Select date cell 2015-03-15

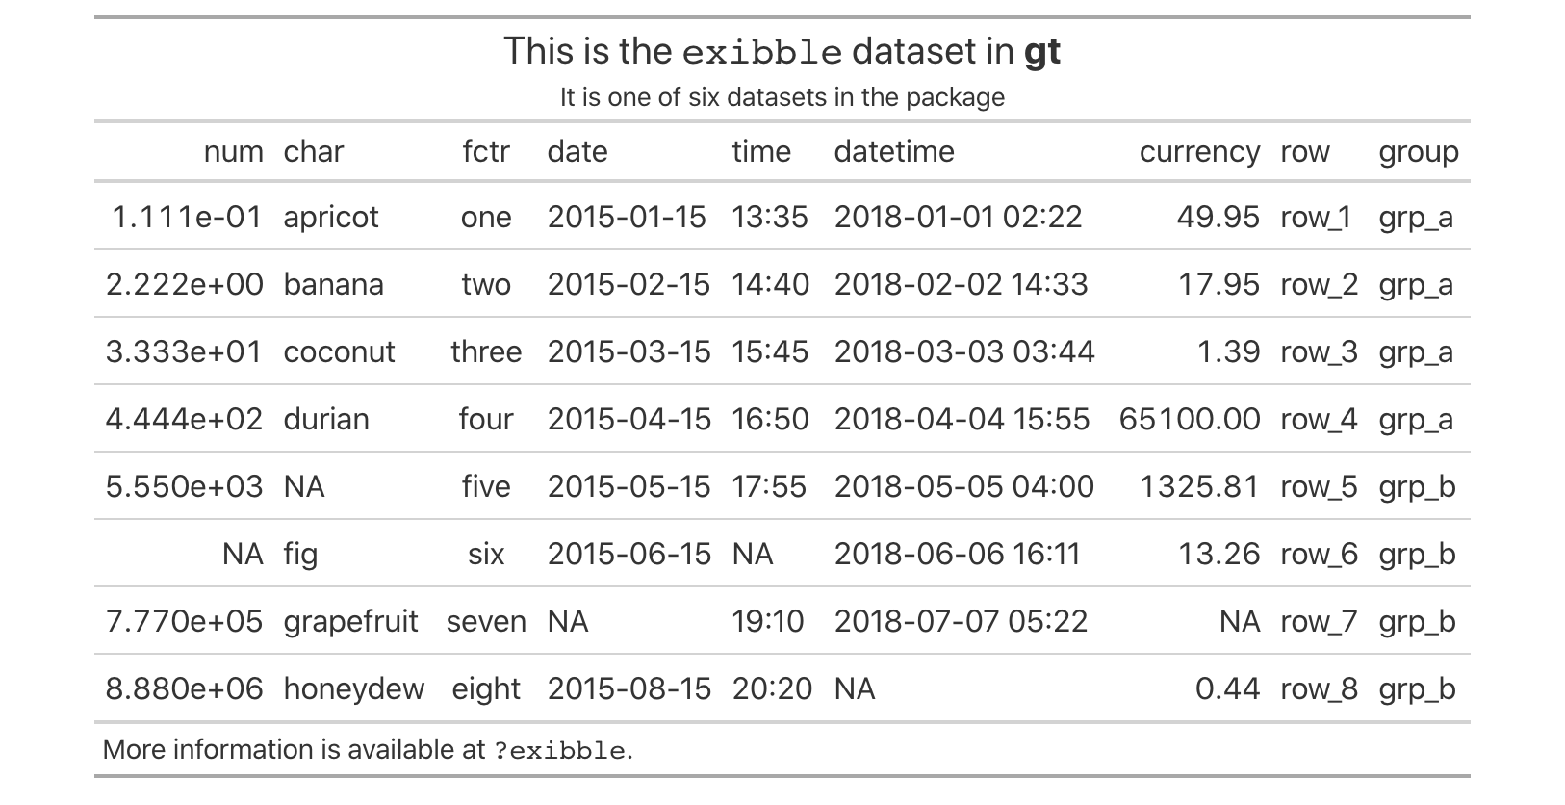629,351
